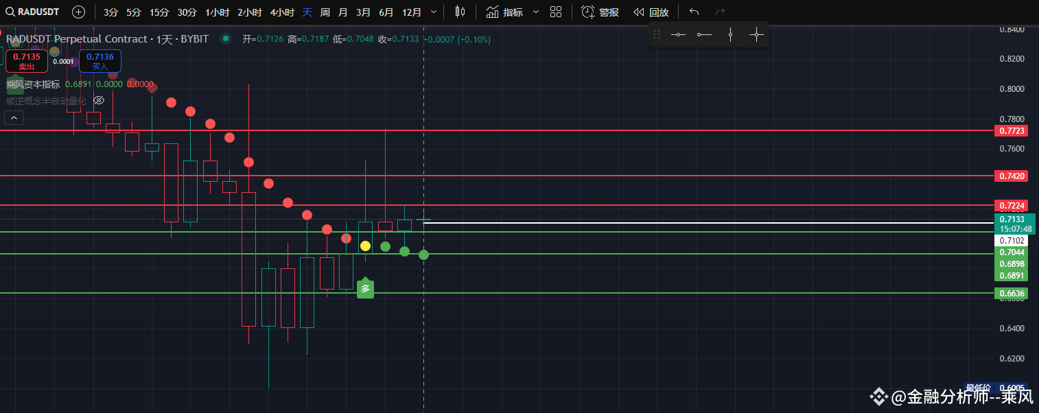This screenshot has width=1039, height=413.
Task: Click the 最低价 0.6005 label
Action: click(996, 388)
